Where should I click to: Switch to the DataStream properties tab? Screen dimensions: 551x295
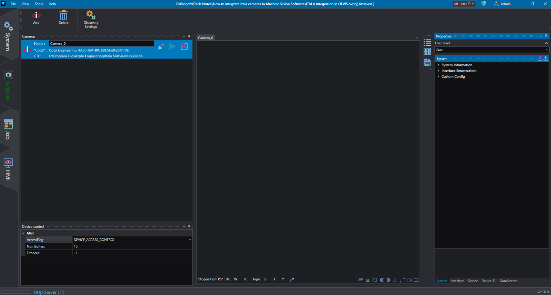click(x=508, y=281)
